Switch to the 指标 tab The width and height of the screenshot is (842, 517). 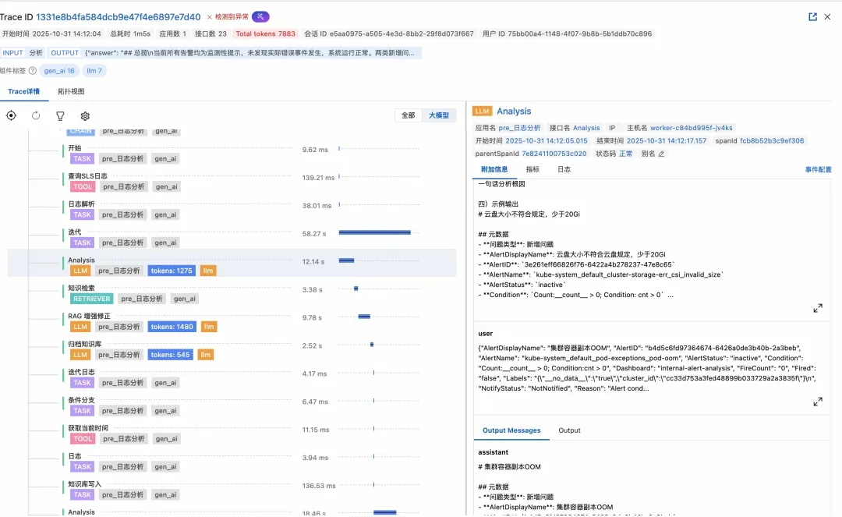pyautogui.click(x=532, y=169)
